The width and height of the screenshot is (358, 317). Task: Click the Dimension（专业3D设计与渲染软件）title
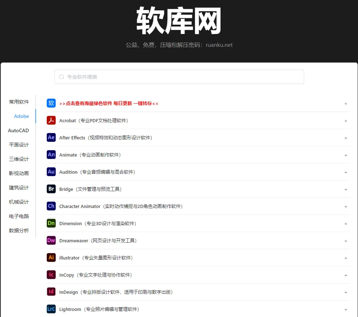[98, 223]
